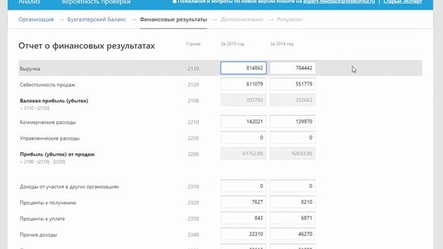Open the Анализ top menu item
This screenshot has width=443, height=249.
29,2
